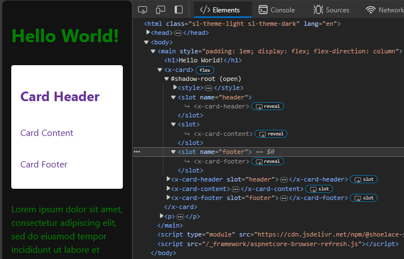The width and height of the screenshot is (404, 259).
Task: Click the cdn.jsdelivr.net script source URL
Action: [x=331, y=235]
